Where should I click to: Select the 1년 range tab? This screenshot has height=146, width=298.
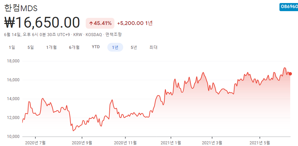coord(115,47)
